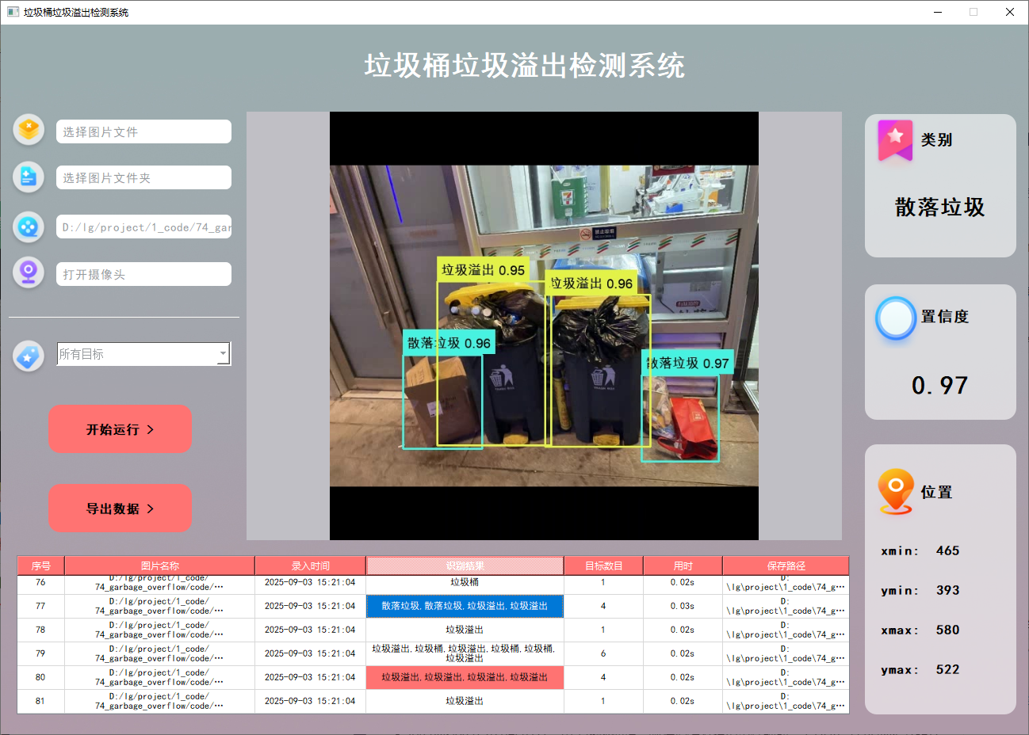Minimize the application window
This screenshot has width=1029, height=735.
point(938,12)
